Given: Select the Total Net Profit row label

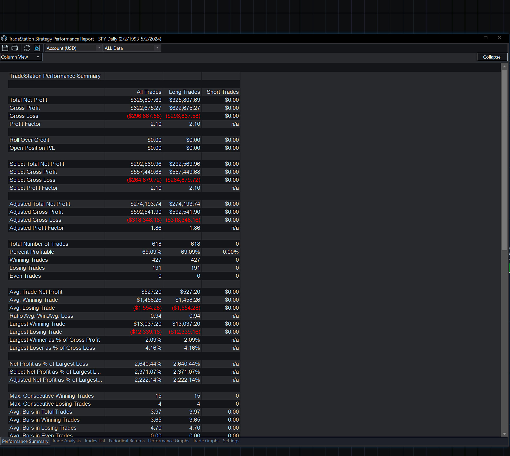Looking at the screenshot, I should [29, 100].
